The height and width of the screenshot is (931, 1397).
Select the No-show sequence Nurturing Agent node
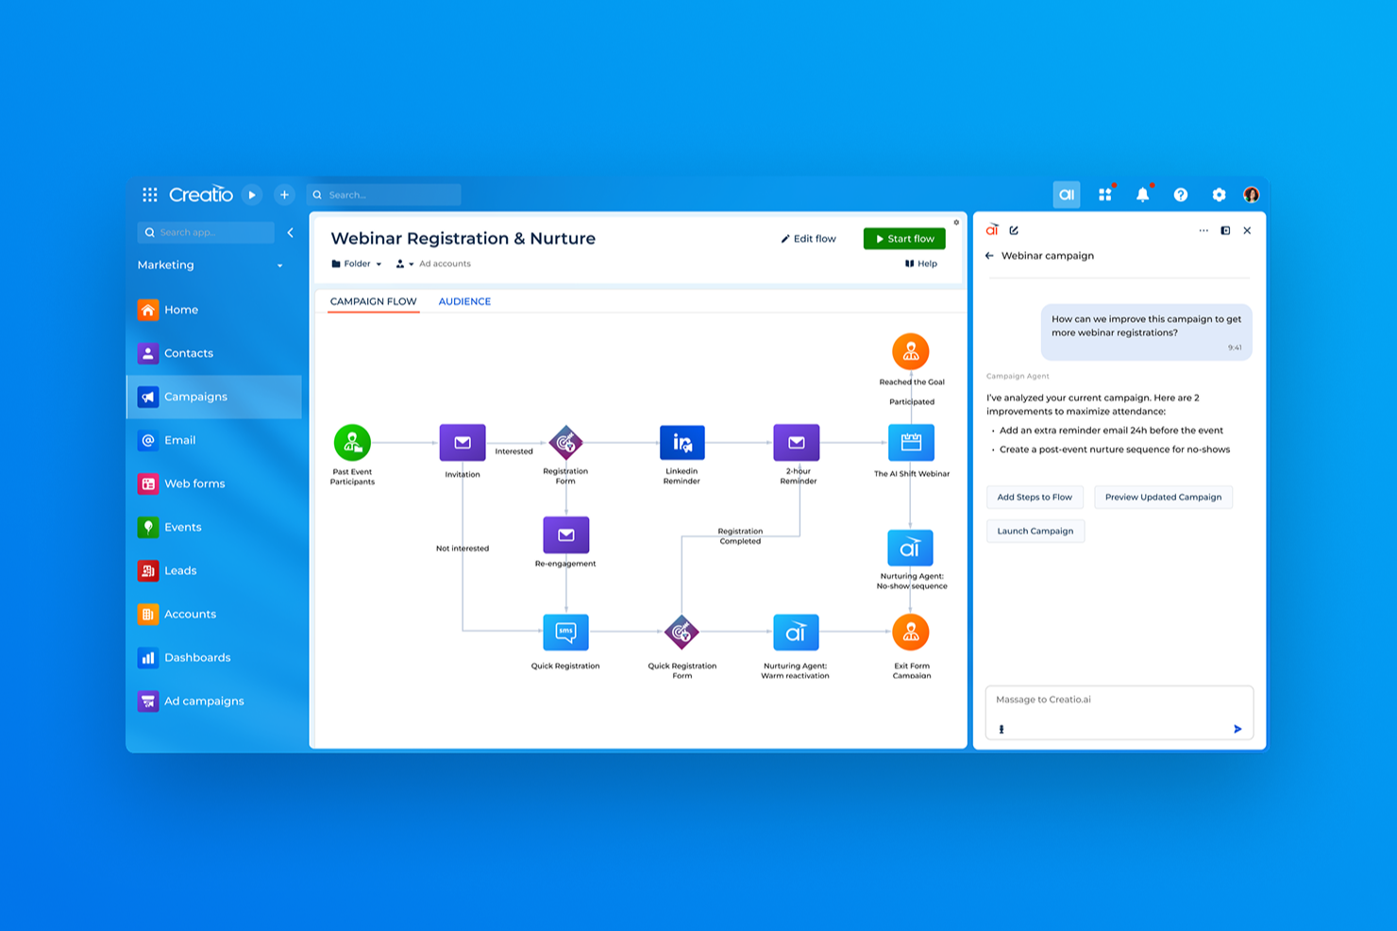click(910, 548)
